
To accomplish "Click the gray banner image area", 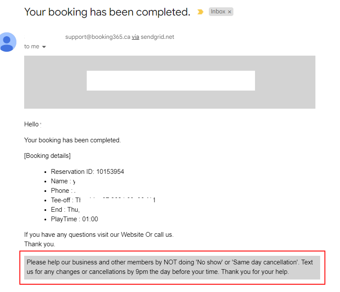I will pyautogui.click(x=56, y=82).
